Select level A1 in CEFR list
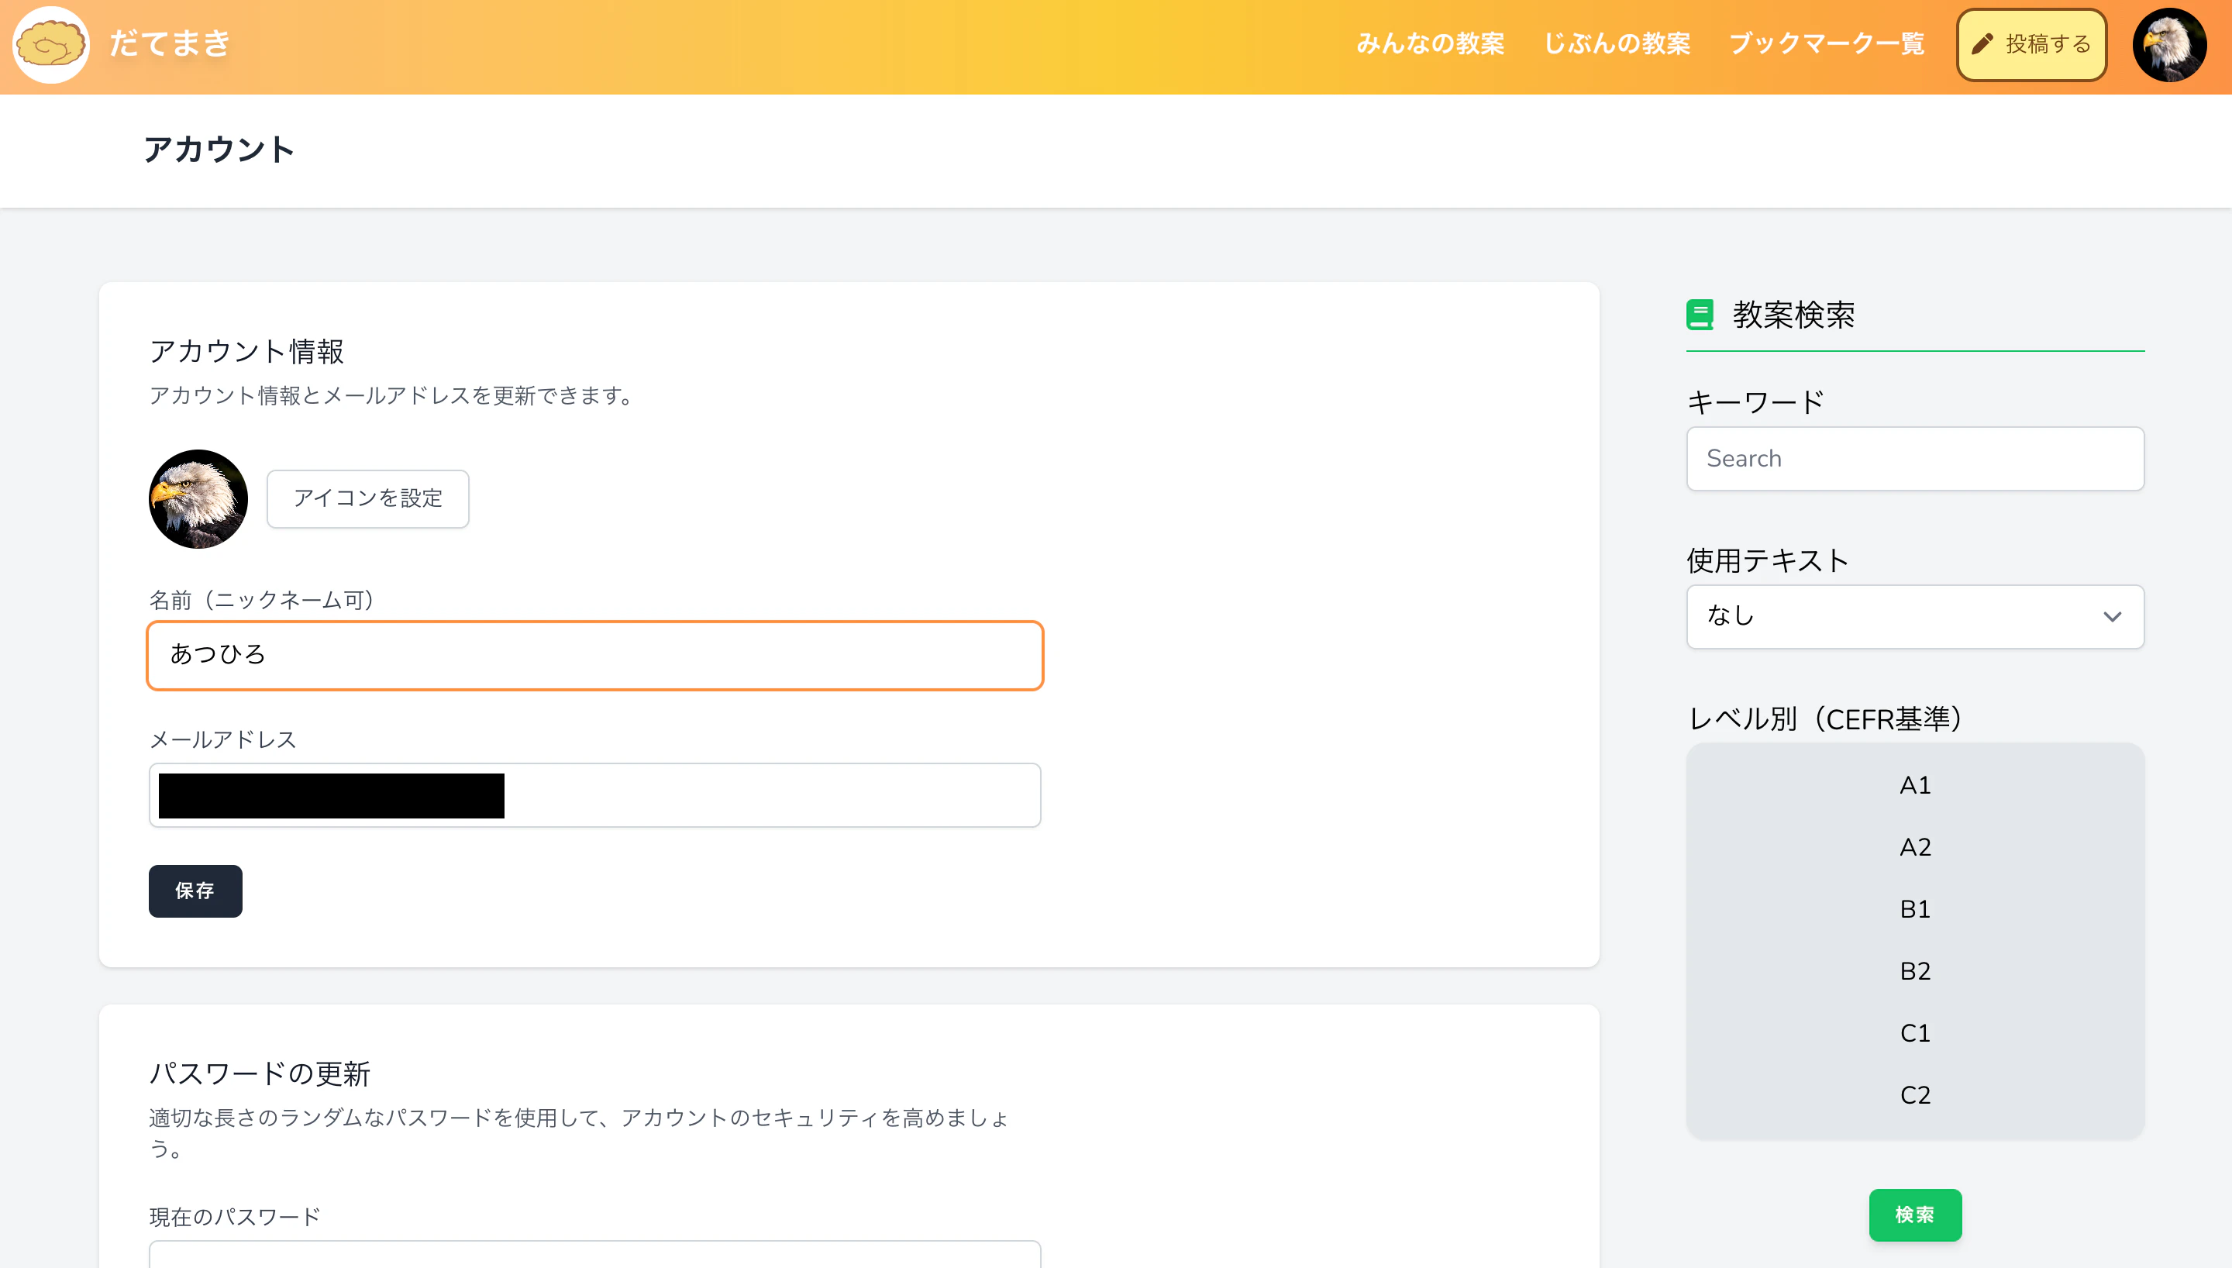The width and height of the screenshot is (2232, 1268). (1915, 786)
